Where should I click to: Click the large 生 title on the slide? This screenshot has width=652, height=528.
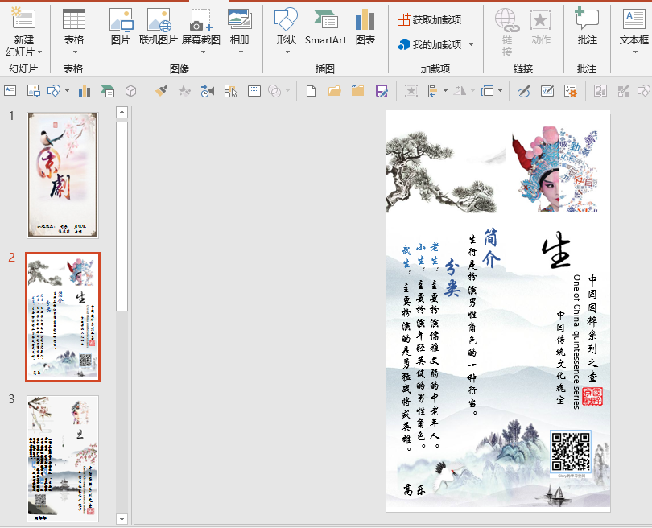coord(556,250)
